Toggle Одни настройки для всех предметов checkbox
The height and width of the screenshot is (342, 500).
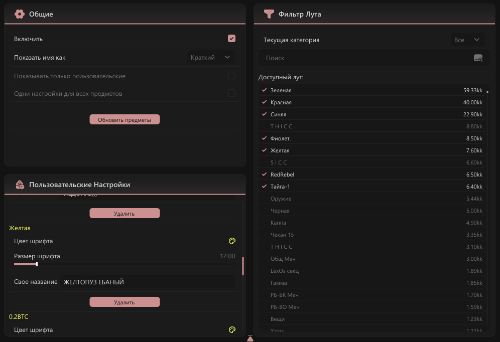click(x=231, y=93)
